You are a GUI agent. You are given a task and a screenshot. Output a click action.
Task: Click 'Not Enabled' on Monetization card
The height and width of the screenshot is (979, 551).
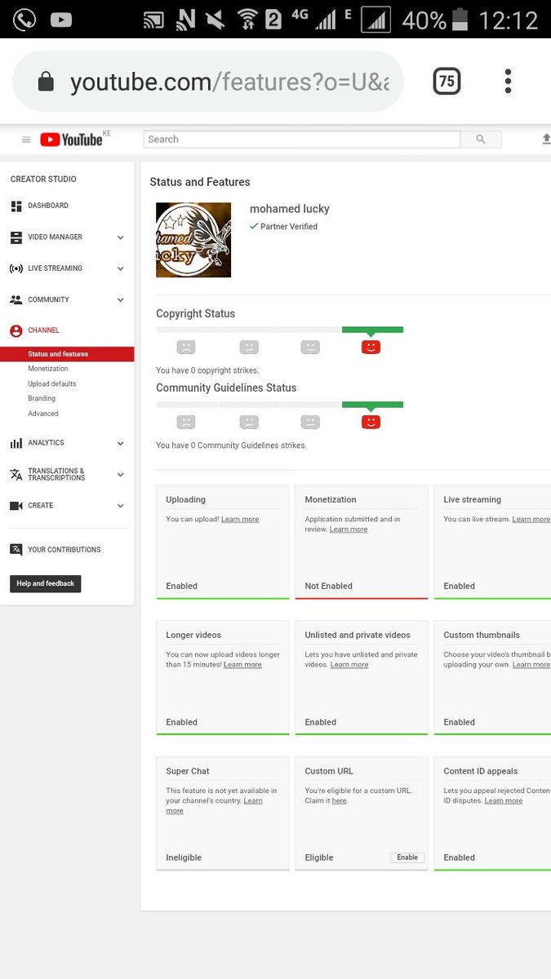(329, 586)
